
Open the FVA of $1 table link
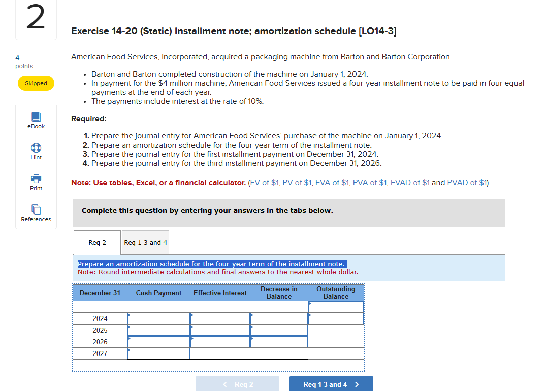point(332,182)
